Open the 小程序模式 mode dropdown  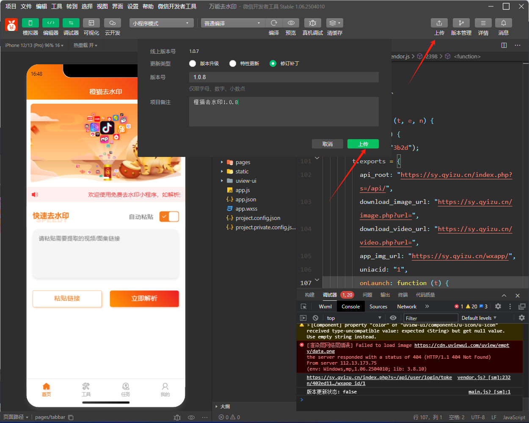pos(161,23)
